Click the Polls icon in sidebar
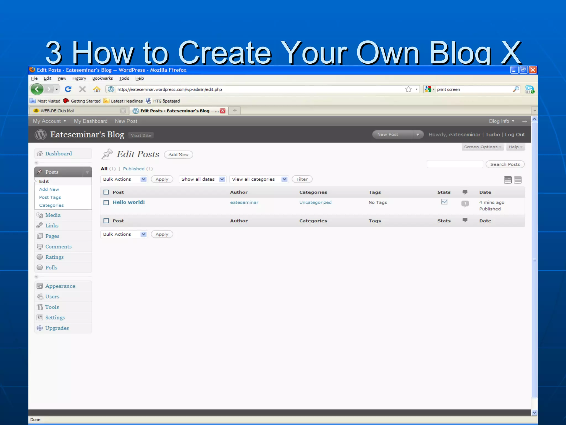Image resolution: width=566 pixels, height=425 pixels. (x=40, y=268)
